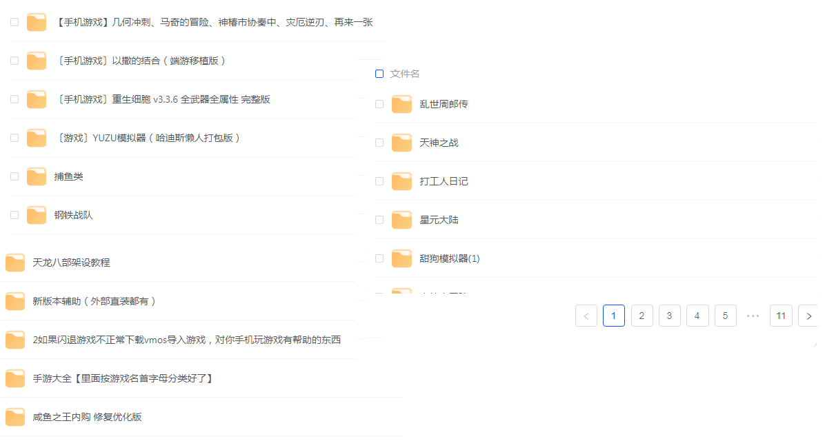Tick checkbox for 以撒的结合 row
Viewport: 825px width, 441px height.
pos(14,61)
